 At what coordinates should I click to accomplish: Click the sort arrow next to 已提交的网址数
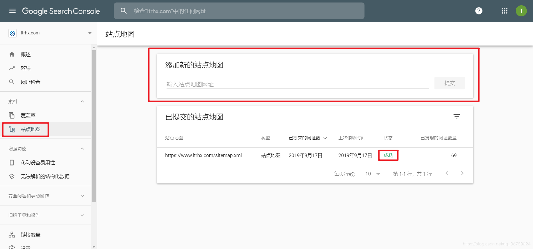(x=325, y=137)
